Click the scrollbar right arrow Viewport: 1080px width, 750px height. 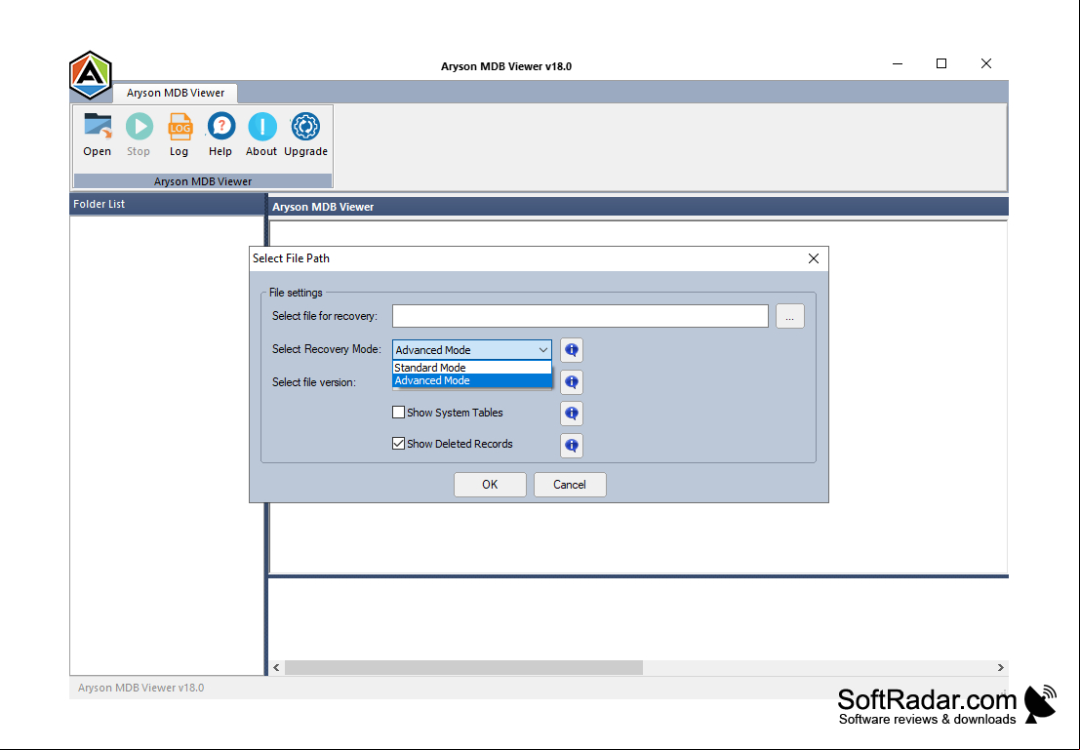pos(1000,667)
